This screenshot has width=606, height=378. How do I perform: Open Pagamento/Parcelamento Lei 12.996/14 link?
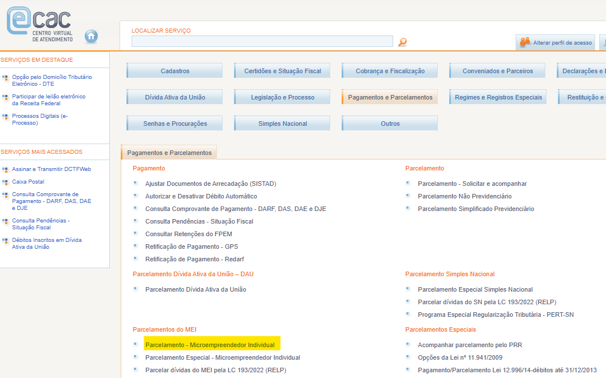(507, 370)
